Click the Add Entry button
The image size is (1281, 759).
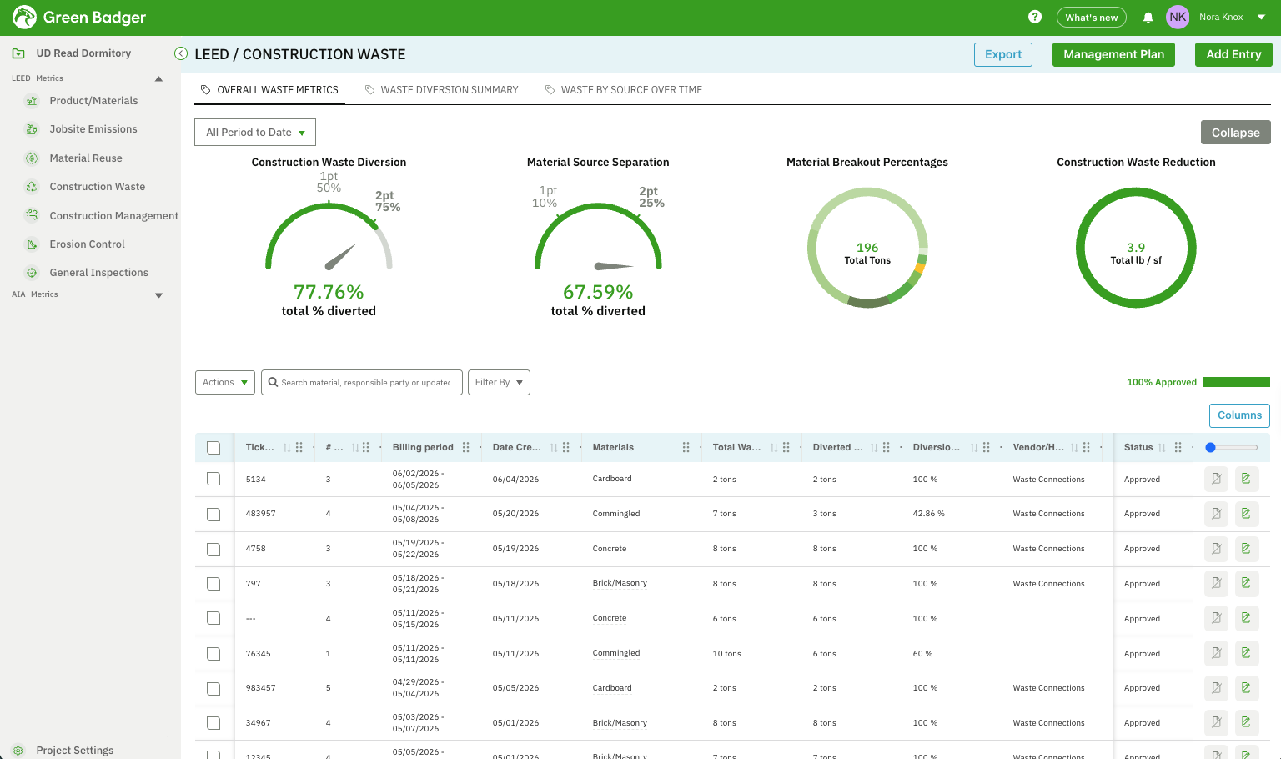(1233, 54)
